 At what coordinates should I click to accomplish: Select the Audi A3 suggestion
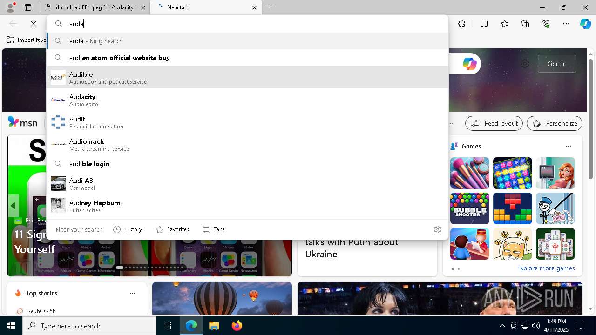pos(247,183)
